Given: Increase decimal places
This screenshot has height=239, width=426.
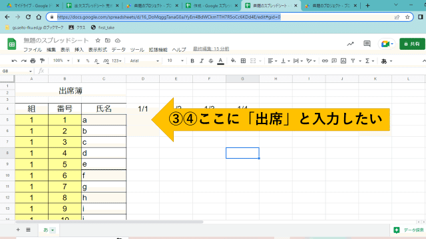Looking at the screenshot, I should 106,61.
